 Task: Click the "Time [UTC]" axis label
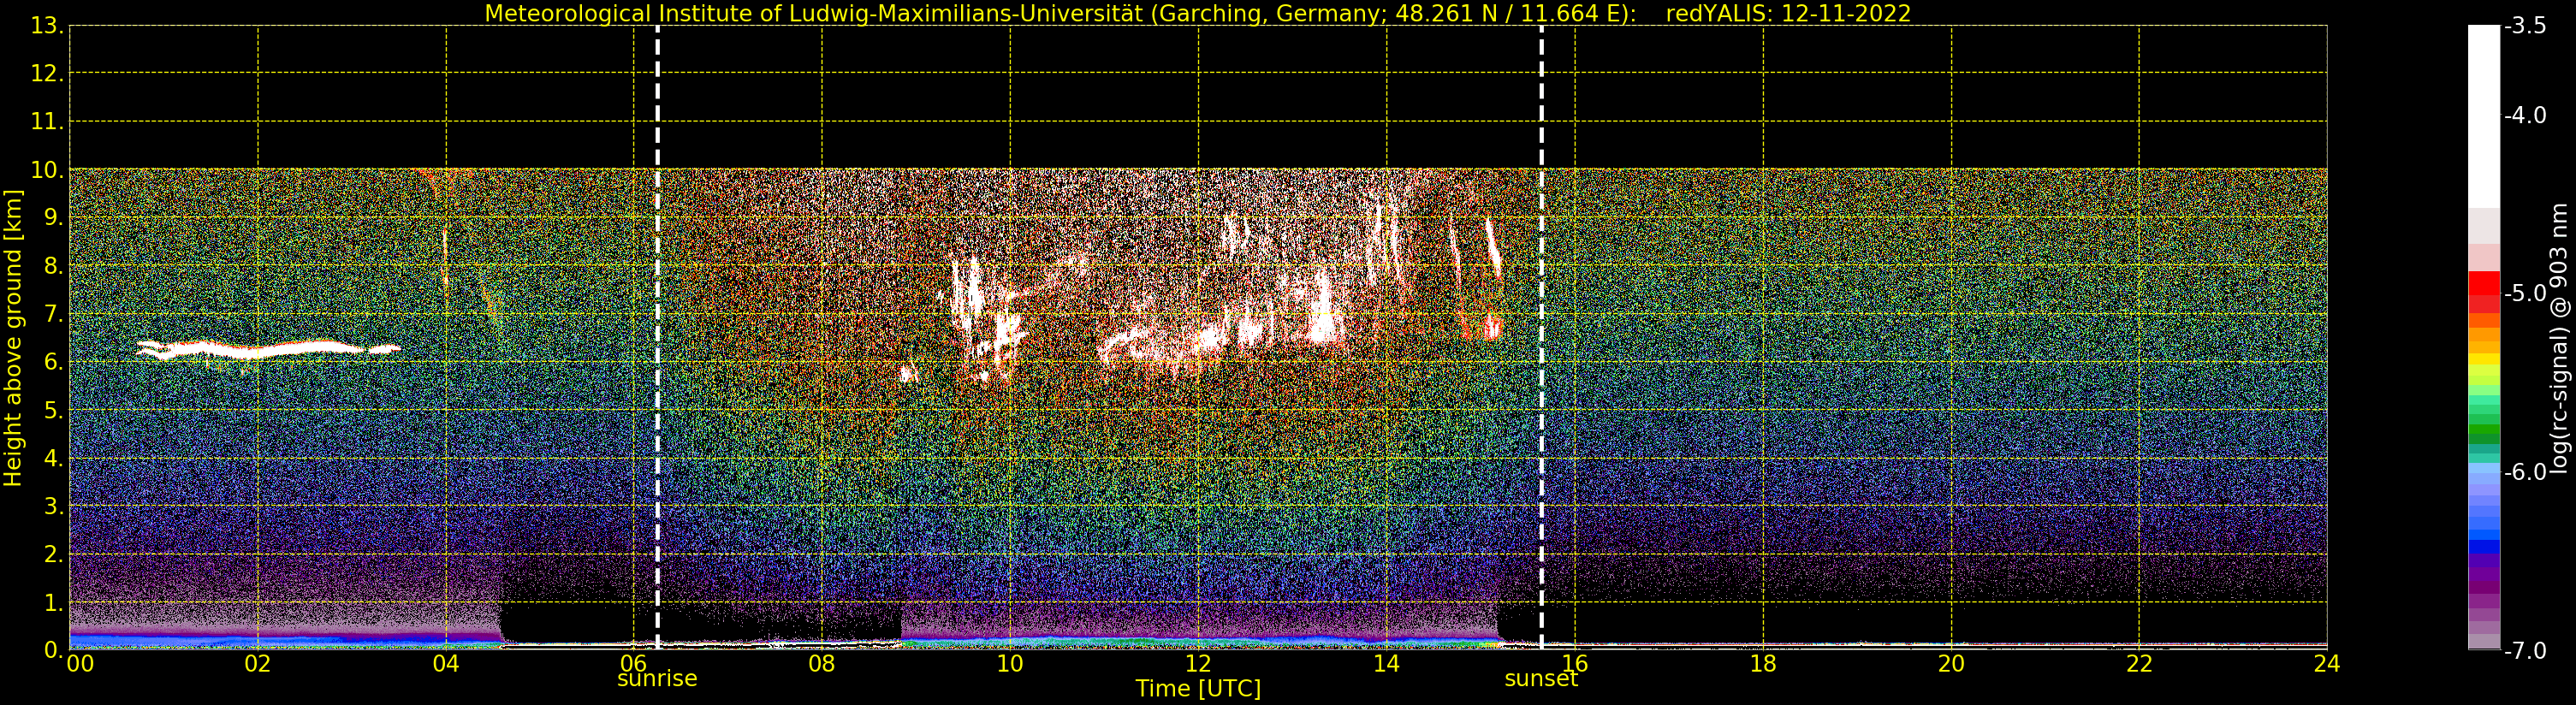point(1198,689)
